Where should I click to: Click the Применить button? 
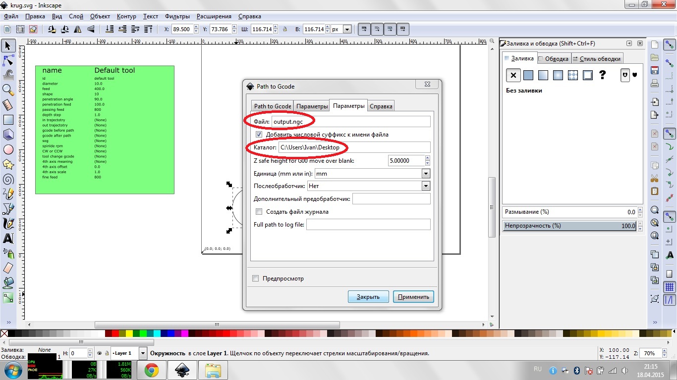tap(413, 297)
